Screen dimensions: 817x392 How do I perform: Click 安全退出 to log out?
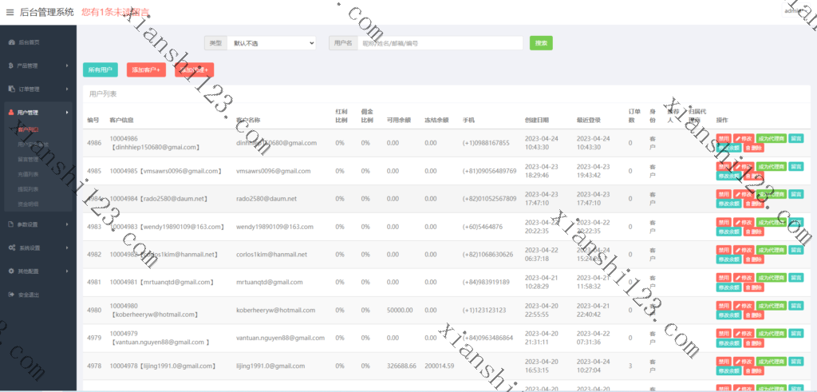click(30, 295)
